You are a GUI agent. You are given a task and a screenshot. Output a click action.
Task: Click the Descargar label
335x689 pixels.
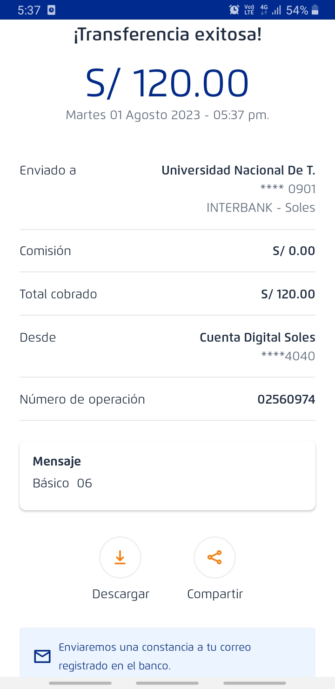(121, 594)
